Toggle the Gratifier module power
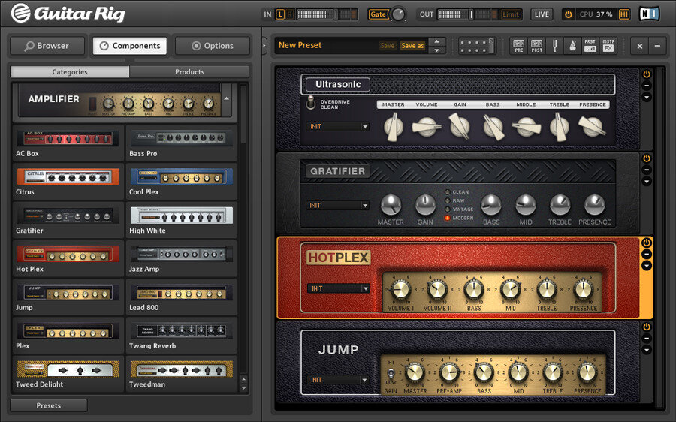The image size is (676, 422). point(647,158)
